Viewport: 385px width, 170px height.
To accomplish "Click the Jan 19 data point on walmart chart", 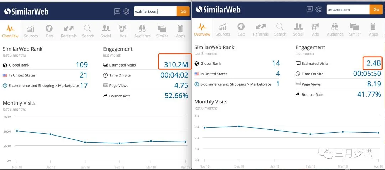I will click(85, 142).
